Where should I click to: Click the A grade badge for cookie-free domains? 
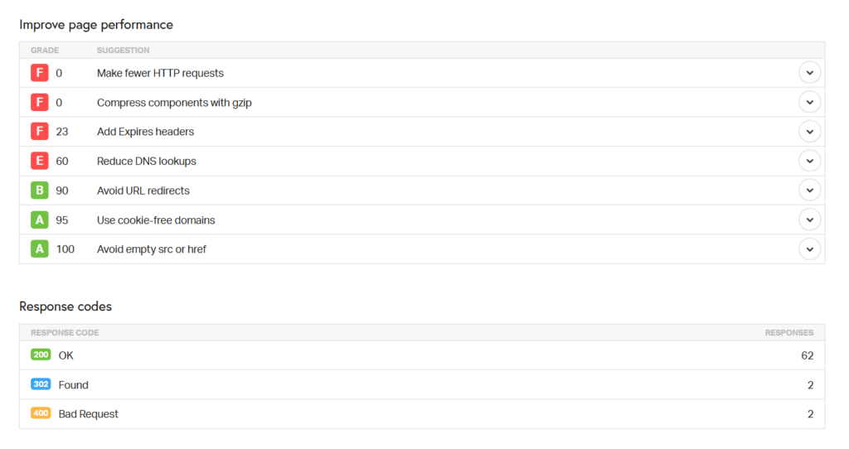[x=40, y=220]
